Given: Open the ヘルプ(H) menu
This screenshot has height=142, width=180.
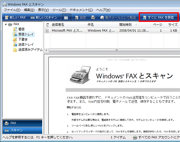Looking at the screenshot, I should (103, 10).
